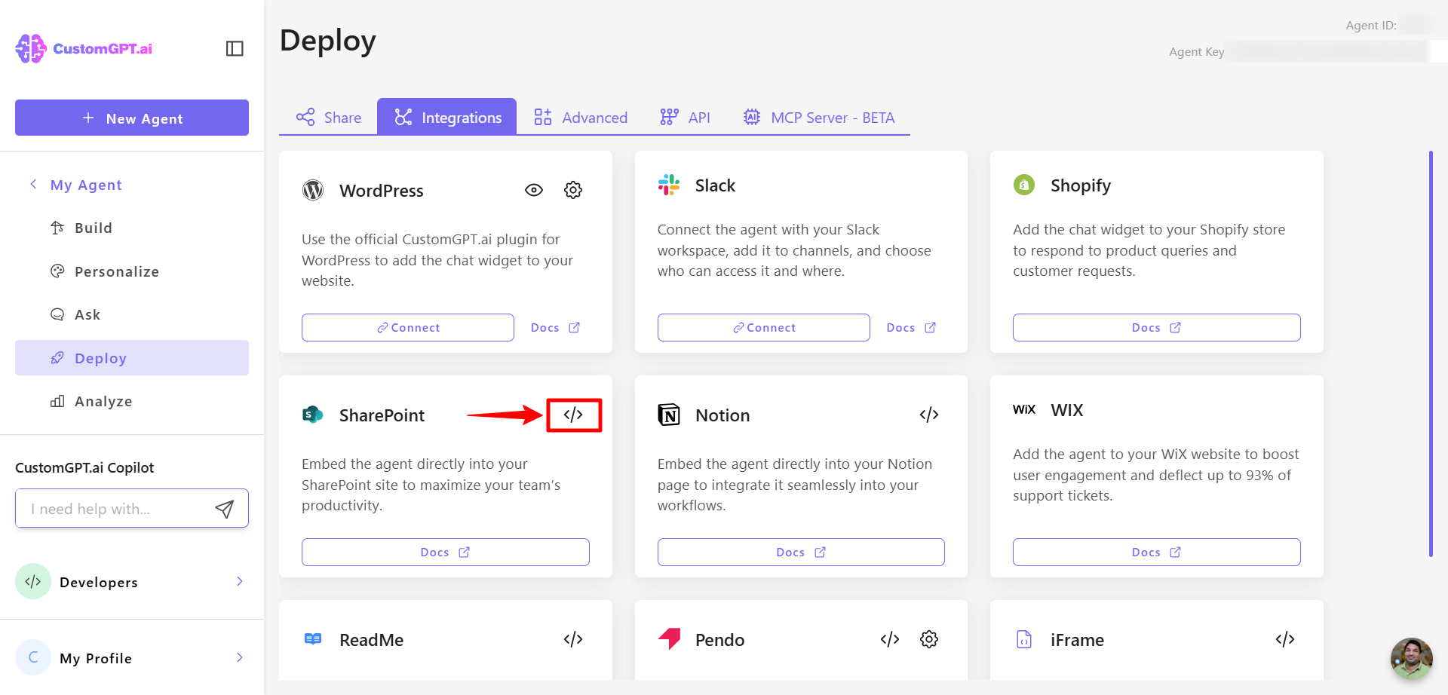Image resolution: width=1448 pixels, height=695 pixels.
Task: Open ReadMe embed code icon
Action: click(573, 639)
